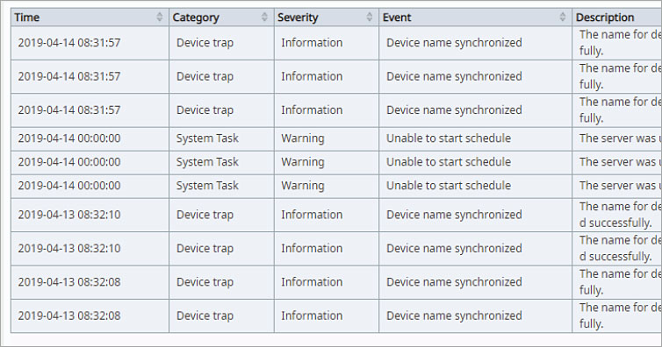Select the Category column header label
662x347 pixels.
coord(196,18)
